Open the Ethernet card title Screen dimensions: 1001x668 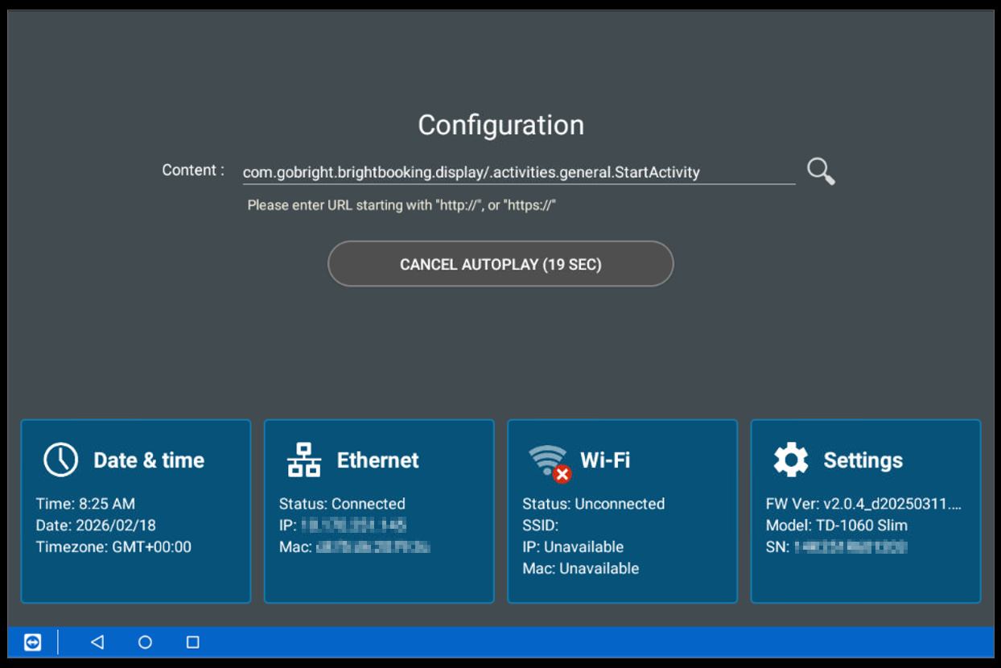click(x=377, y=460)
